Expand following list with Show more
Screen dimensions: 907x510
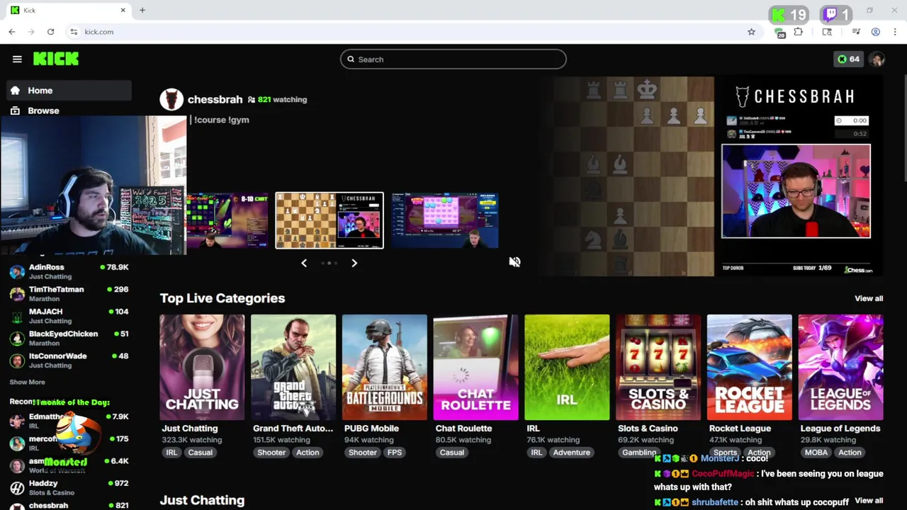(x=27, y=382)
